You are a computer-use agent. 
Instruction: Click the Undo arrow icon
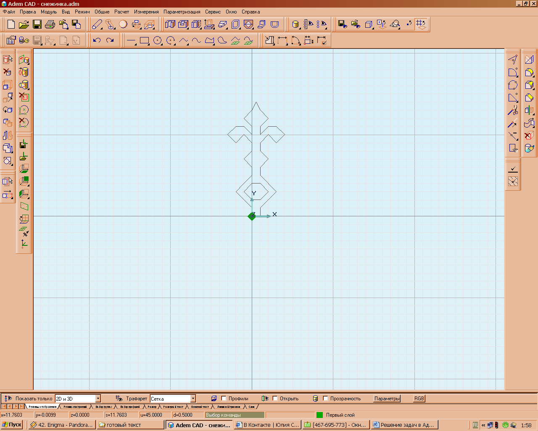[97, 40]
